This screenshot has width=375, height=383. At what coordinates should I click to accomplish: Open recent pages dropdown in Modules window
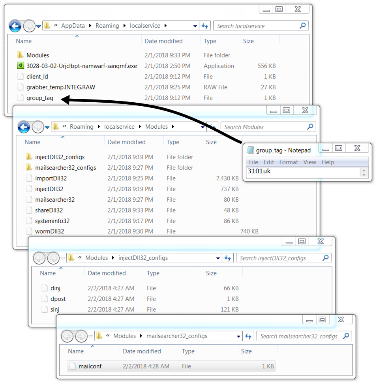pyautogui.click(x=47, y=127)
